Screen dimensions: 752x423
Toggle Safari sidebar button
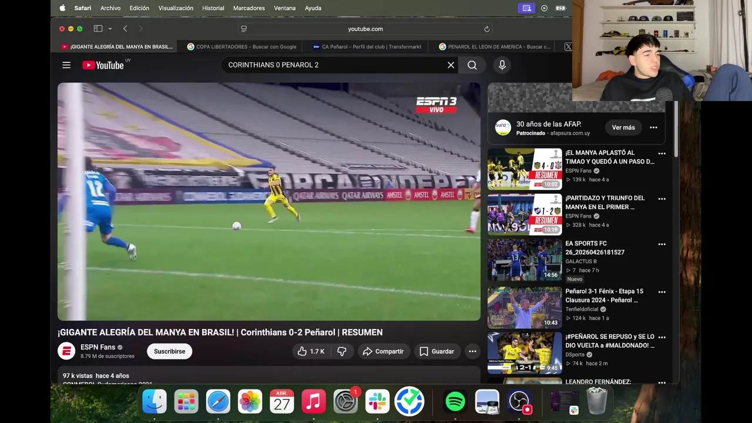click(98, 29)
